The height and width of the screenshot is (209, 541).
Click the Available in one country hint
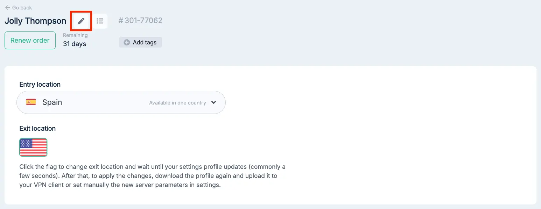point(177,103)
